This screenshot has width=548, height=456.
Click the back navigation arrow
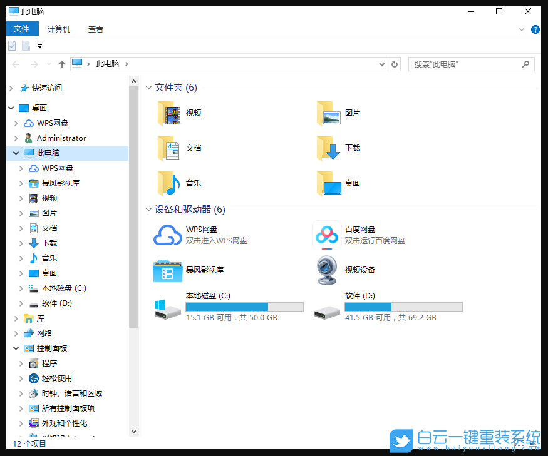tap(15, 64)
